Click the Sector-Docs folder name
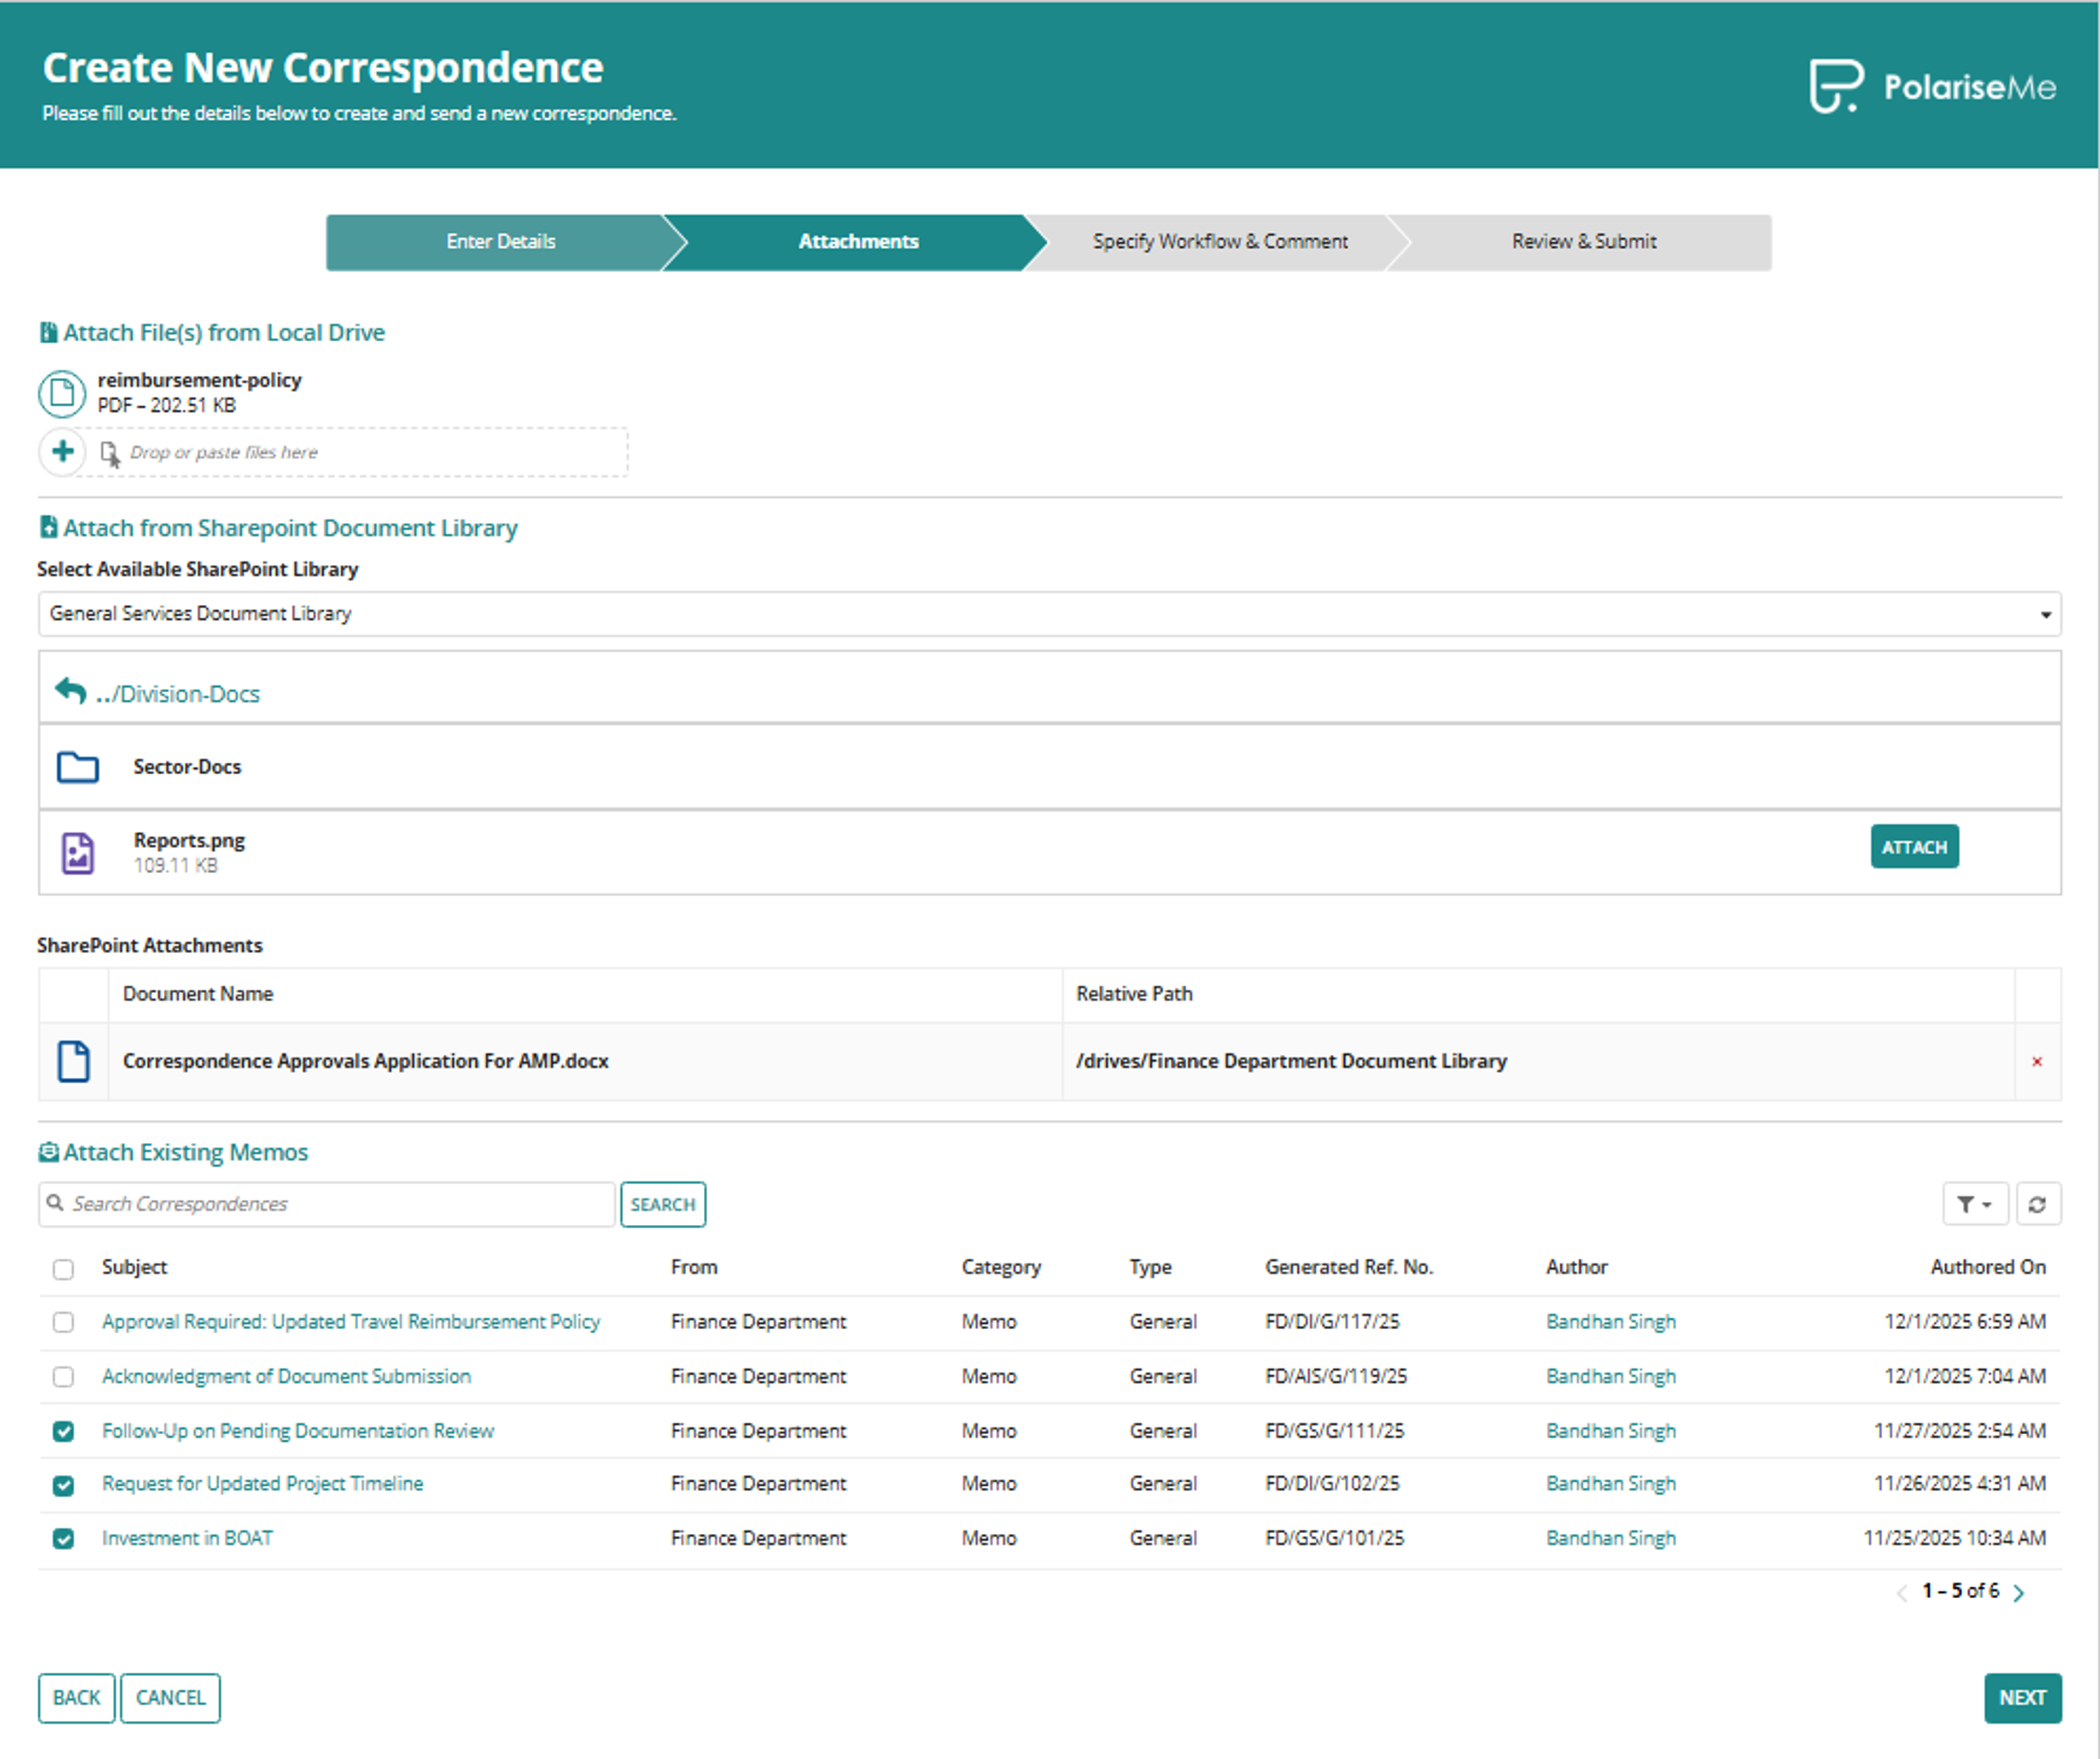This screenshot has height=1759, width=2100. pos(187,767)
